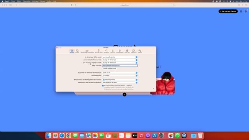Open Launchpad from the dock
The image size is (249, 140).
click(x=55, y=136)
